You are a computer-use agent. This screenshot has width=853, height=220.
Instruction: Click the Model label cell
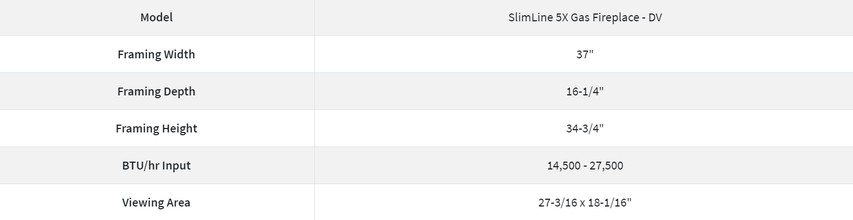(157, 17)
